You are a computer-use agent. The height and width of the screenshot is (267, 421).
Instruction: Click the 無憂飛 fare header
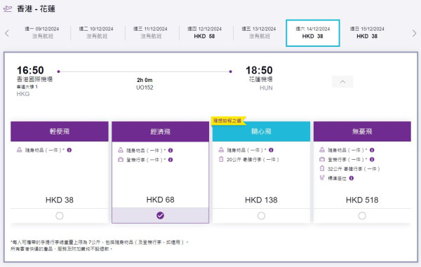[362, 131]
